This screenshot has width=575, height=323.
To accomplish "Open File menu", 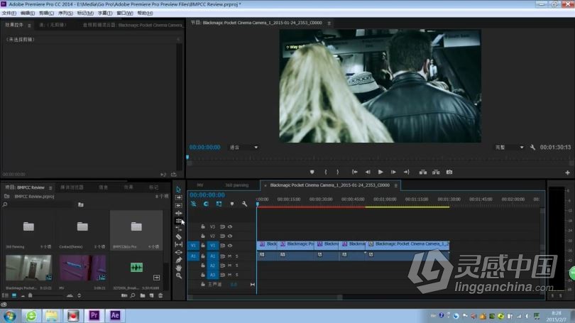I will click(x=9, y=13).
